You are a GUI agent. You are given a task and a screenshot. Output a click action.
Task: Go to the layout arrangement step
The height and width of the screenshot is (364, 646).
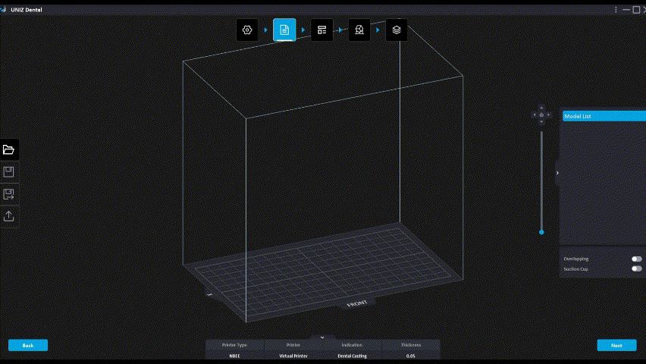coord(321,30)
